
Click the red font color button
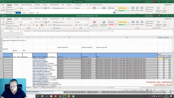pyautogui.click(x=37, y=25)
